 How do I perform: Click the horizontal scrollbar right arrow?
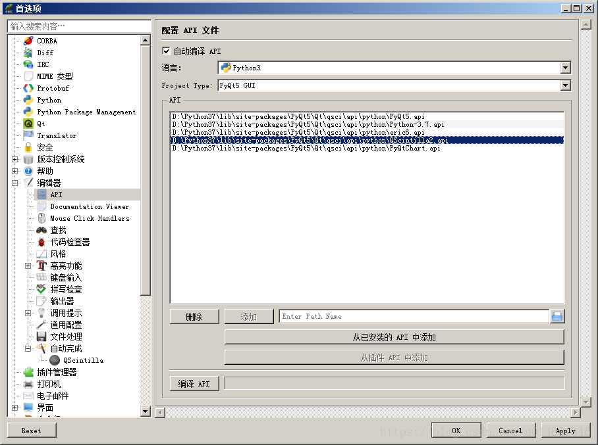pos(576,412)
